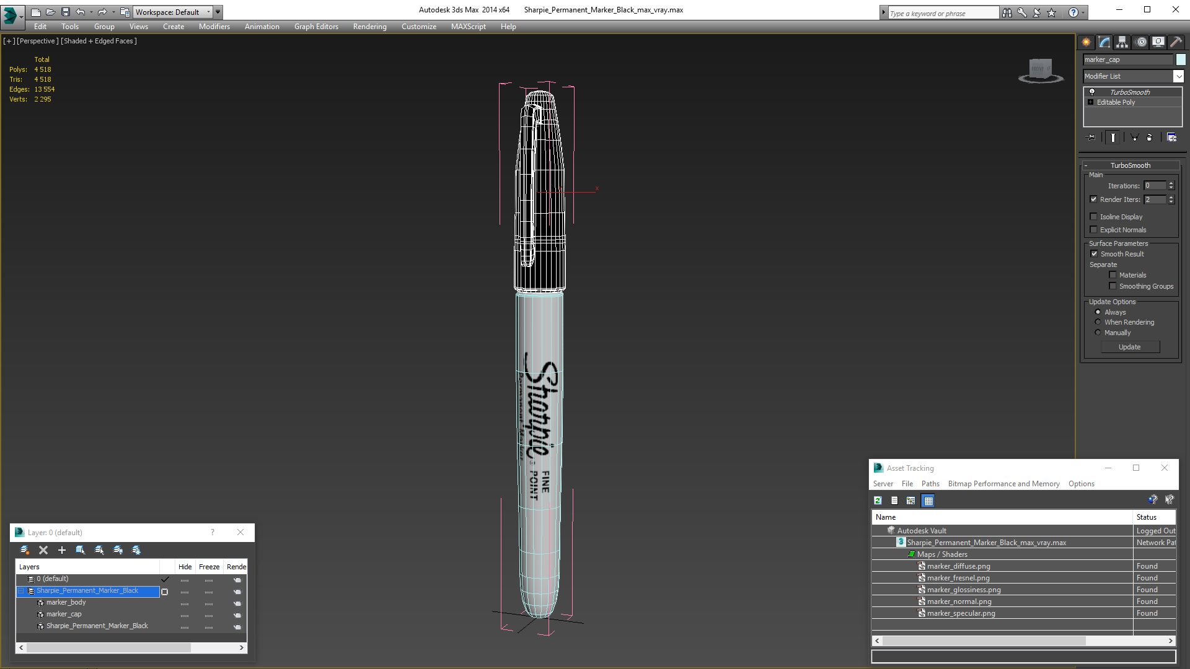Click the Hide column header

click(x=185, y=567)
